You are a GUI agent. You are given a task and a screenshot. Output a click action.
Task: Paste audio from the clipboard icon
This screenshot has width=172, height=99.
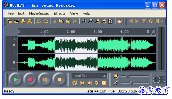[x=68, y=21]
